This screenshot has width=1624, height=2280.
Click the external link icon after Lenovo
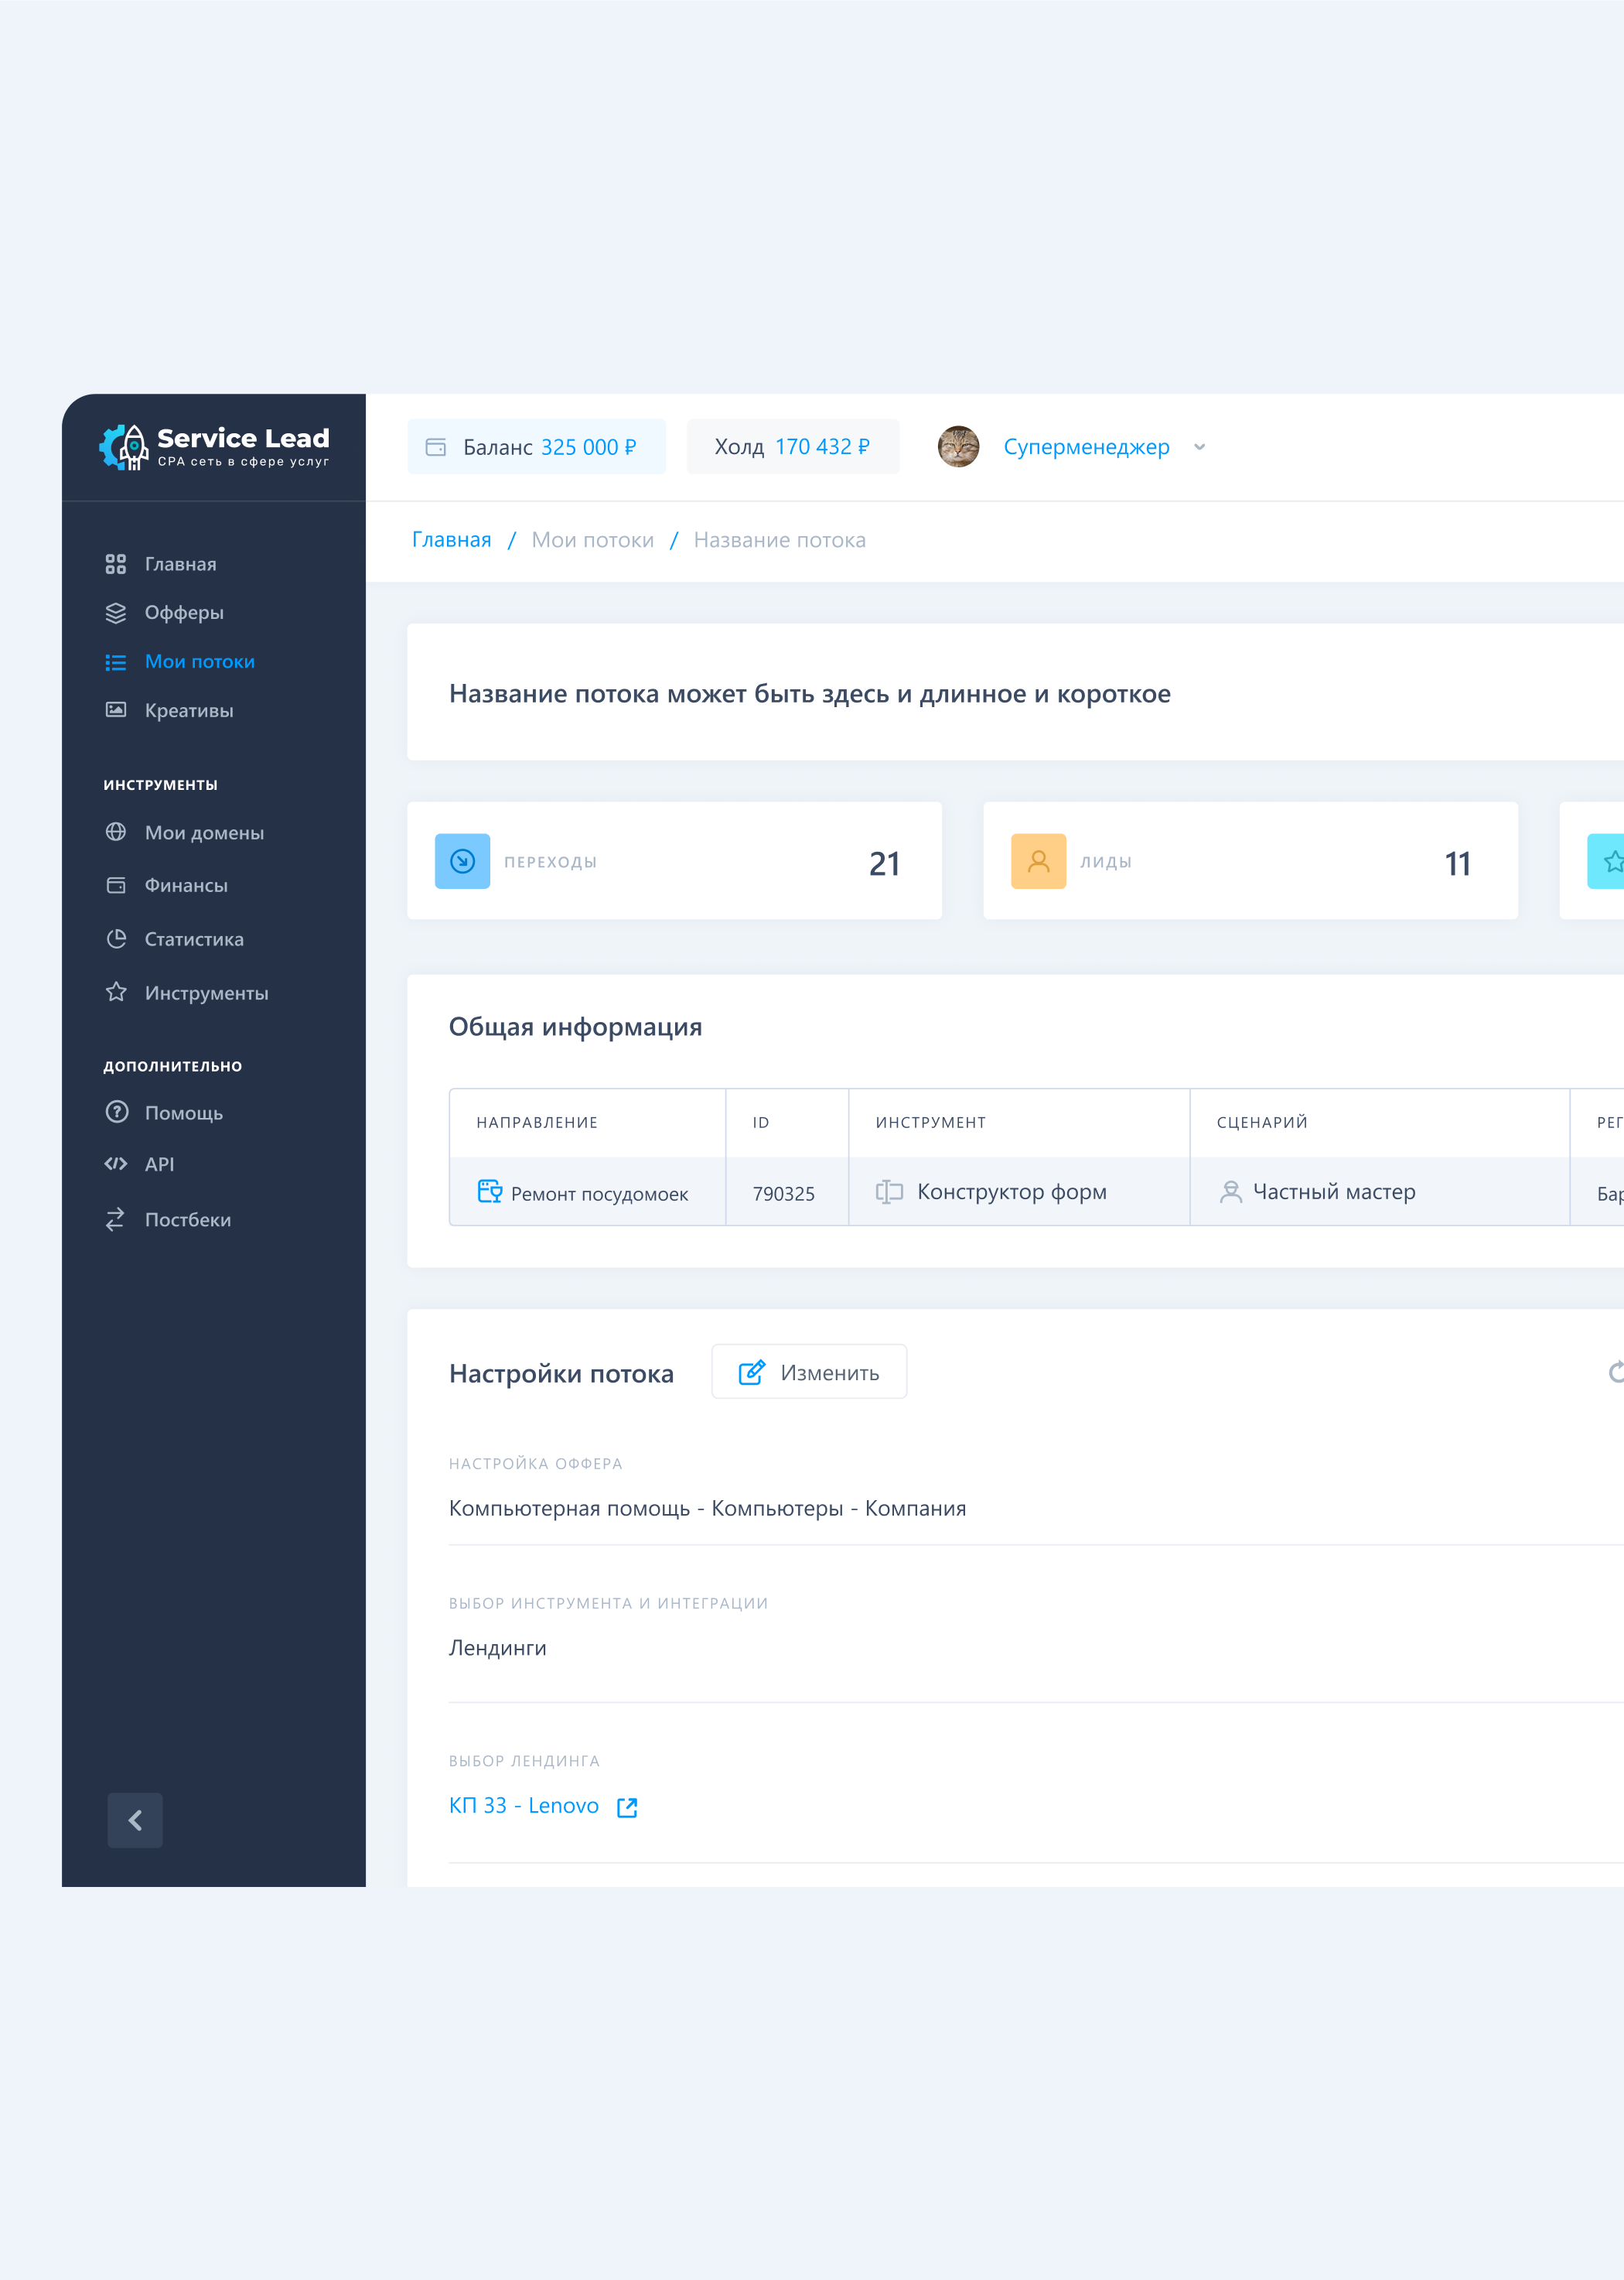pos(627,1807)
